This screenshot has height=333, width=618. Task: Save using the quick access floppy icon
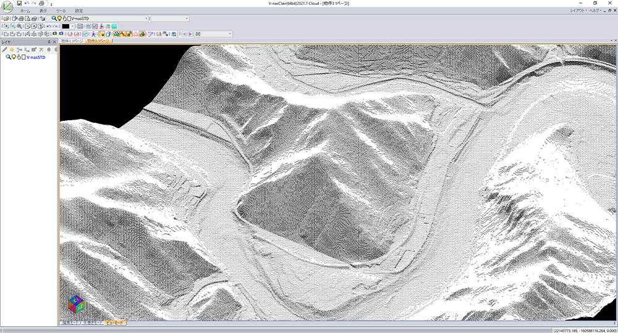point(19,3)
